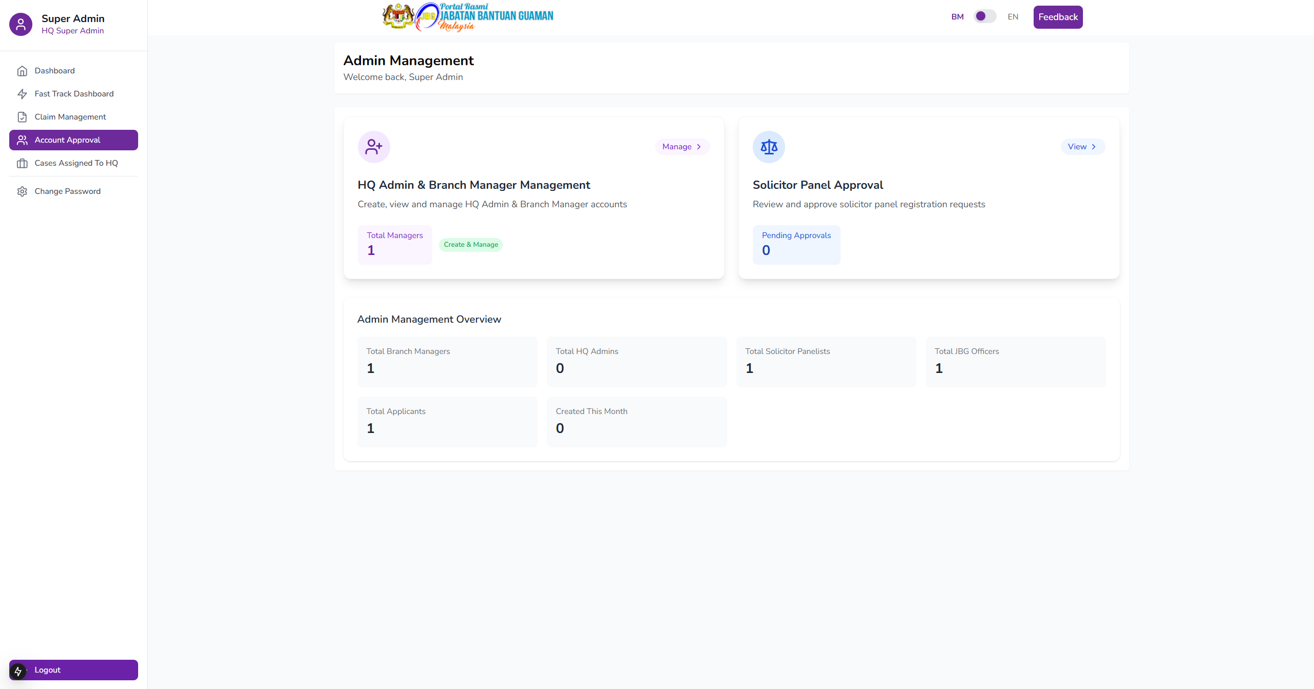1314x689 pixels.
Task: Click the Super Admin profile avatar icon
Action: tap(21, 24)
